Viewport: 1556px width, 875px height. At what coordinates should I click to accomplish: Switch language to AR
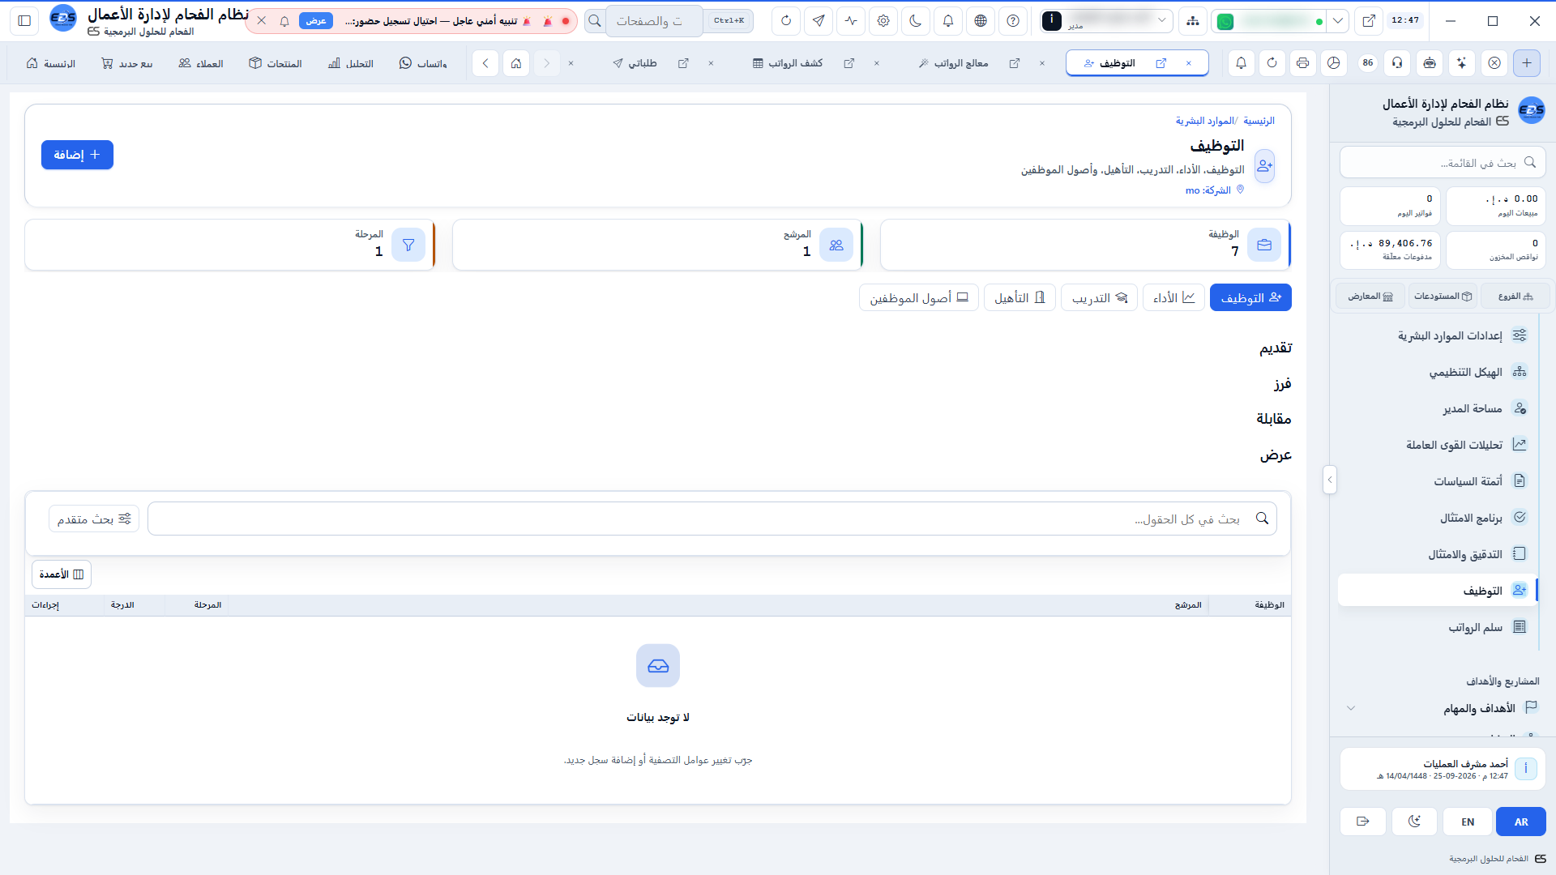tap(1521, 822)
